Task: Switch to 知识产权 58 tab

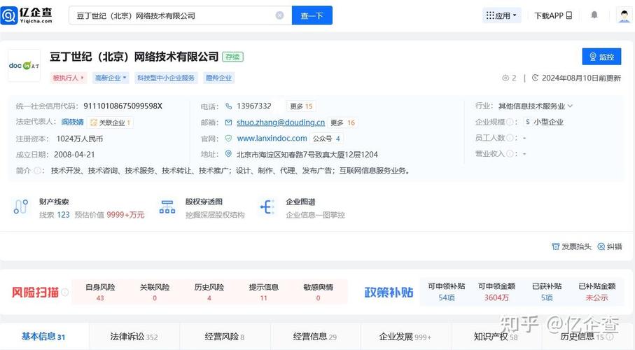Action: click(496, 336)
